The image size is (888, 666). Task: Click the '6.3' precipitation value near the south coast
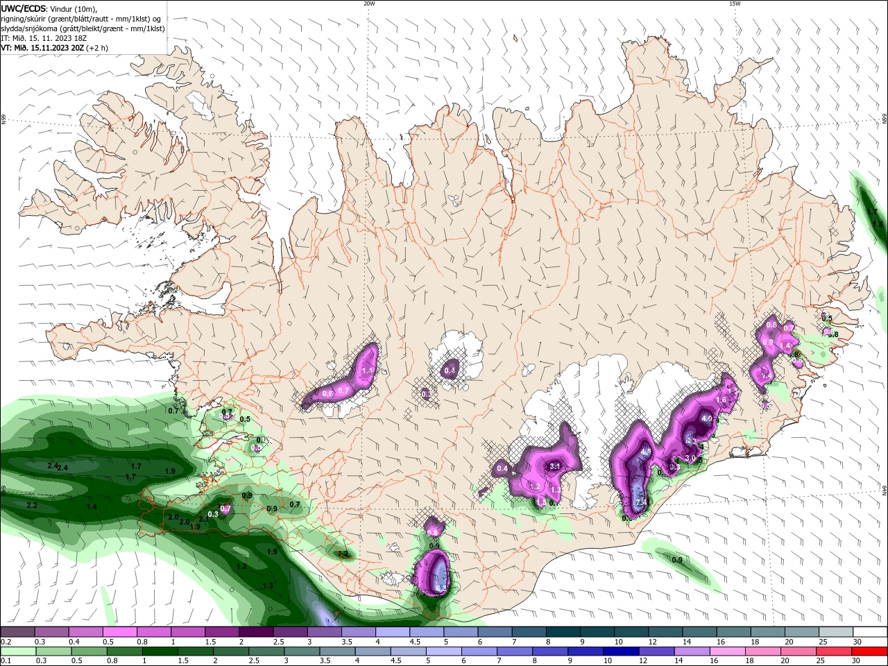(x=441, y=588)
